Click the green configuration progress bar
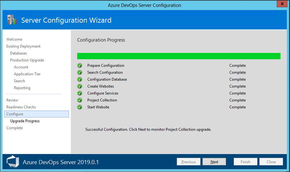The width and height of the screenshot is (290, 172). [179, 56]
